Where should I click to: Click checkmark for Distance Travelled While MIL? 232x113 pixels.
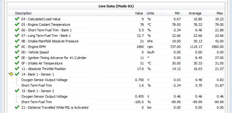17,107
